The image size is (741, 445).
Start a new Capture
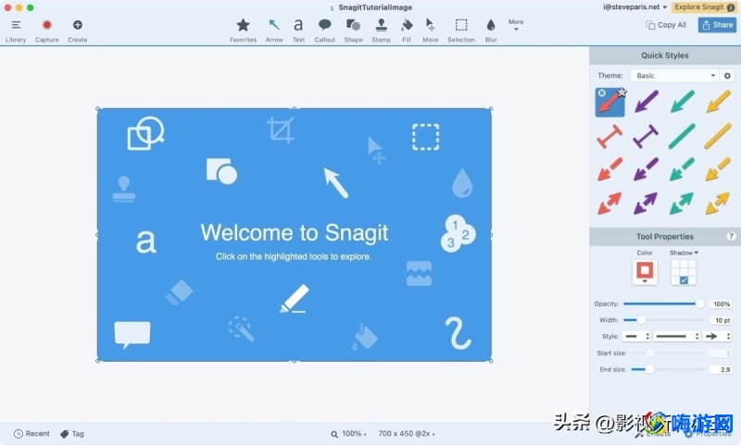(x=47, y=31)
